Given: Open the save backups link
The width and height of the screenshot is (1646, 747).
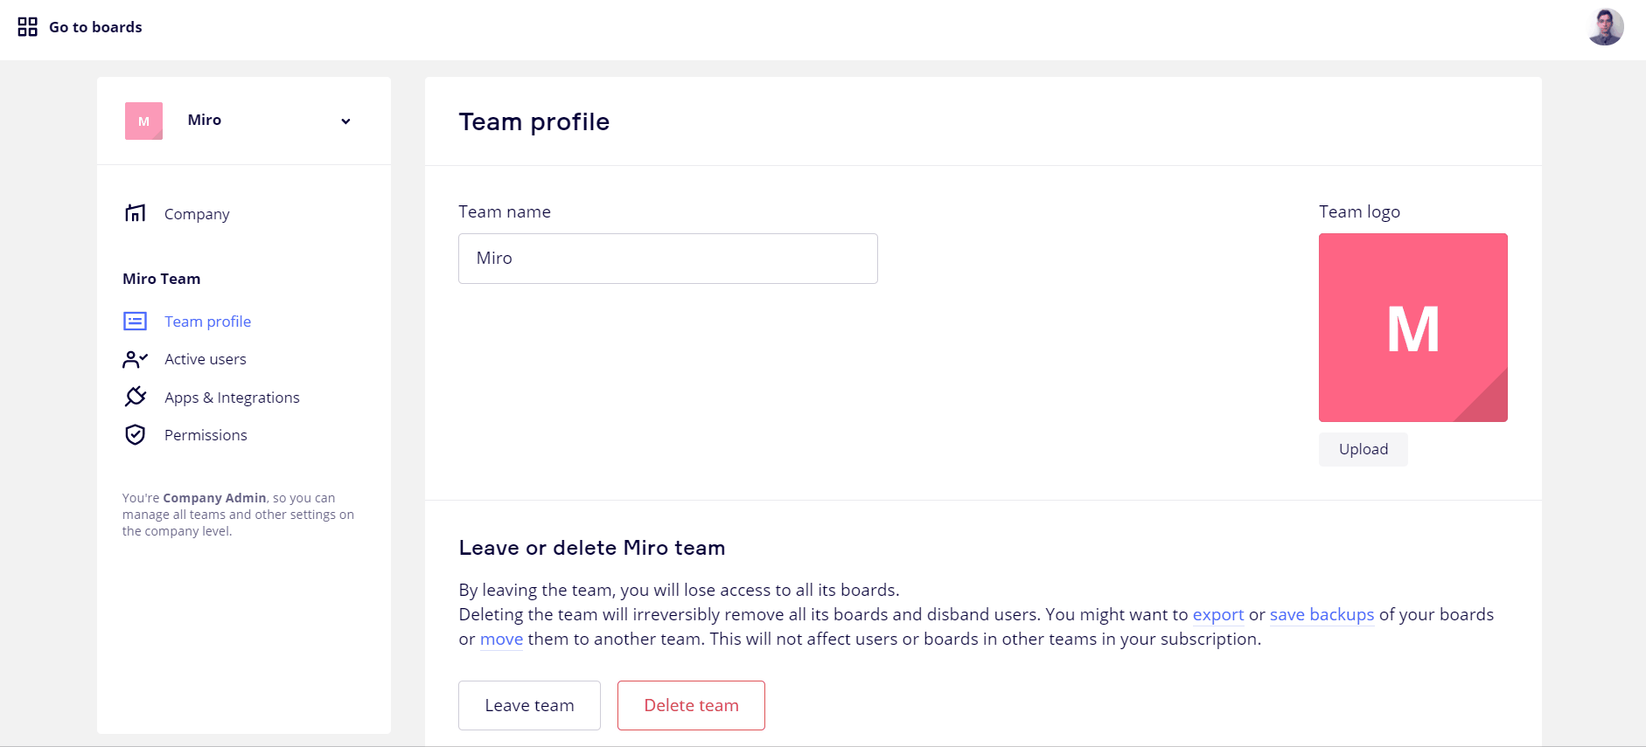Looking at the screenshot, I should click(x=1322, y=615).
